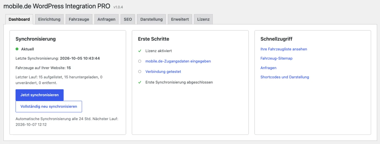The width and height of the screenshot is (380, 144).
Task: Click the empty circle beside mobile.de-Zugangsdaten eingegeben
Action: 140,61
